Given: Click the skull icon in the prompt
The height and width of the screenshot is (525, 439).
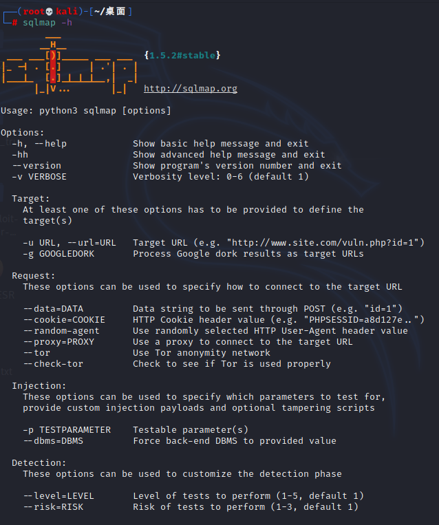Looking at the screenshot, I should point(50,12).
